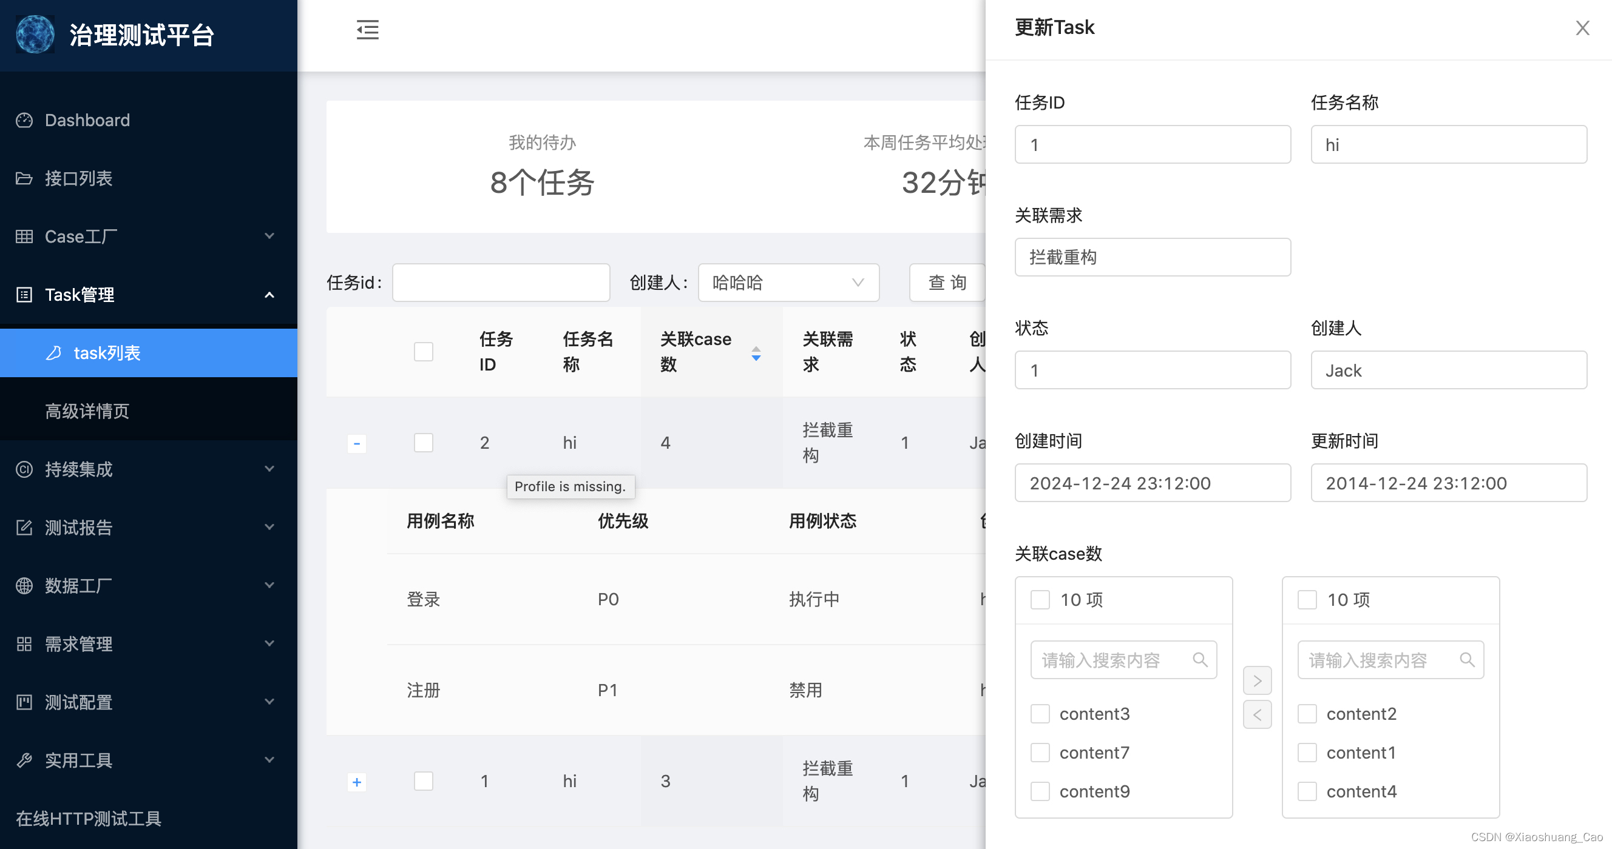This screenshot has height=849, width=1612.
Task: Focus the 任务id filter input
Action: pos(501,283)
